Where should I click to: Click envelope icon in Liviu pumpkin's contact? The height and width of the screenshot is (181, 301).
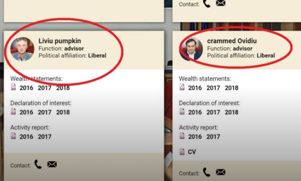click(x=52, y=164)
